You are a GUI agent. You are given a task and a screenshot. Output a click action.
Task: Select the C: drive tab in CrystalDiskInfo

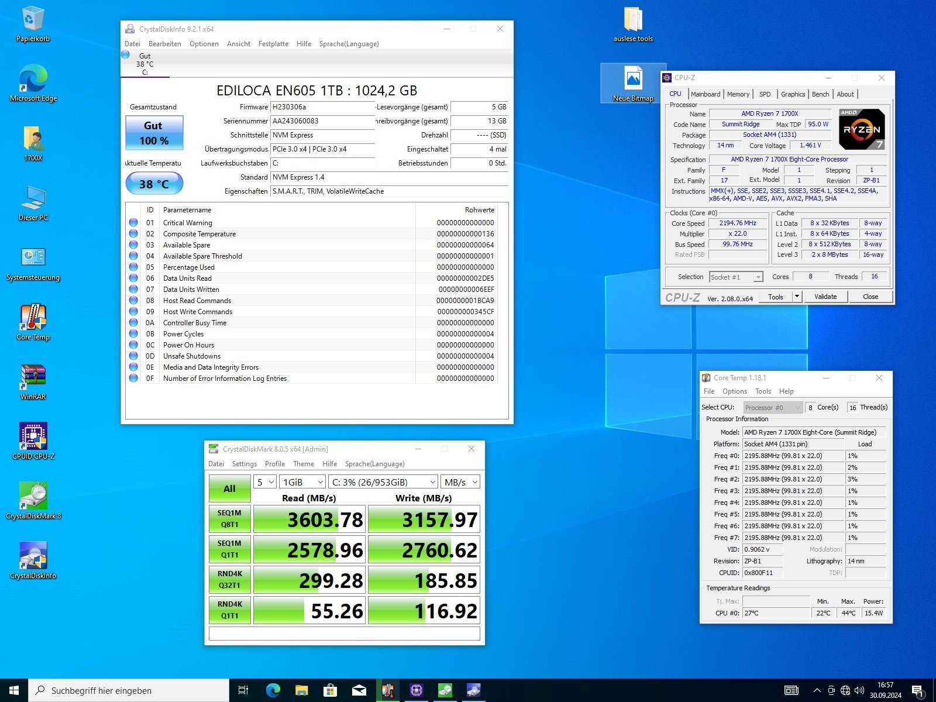click(x=145, y=64)
